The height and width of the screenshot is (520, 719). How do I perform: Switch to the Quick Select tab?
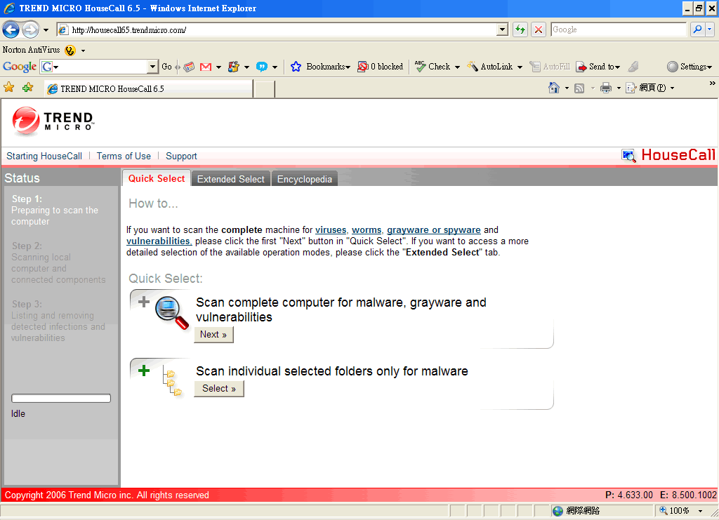tap(157, 178)
